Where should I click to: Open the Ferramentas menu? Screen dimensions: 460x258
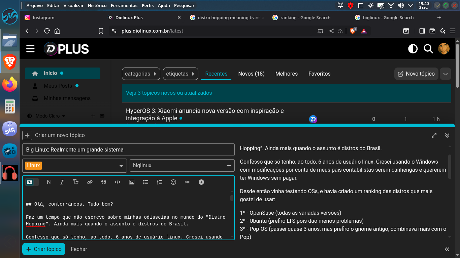tap(124, 5)
